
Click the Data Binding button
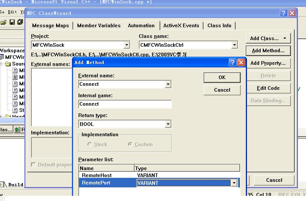tap(268, 100)
